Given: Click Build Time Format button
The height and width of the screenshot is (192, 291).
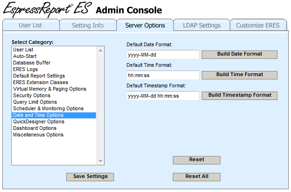Looking at the screenshot, I should 240,75.
